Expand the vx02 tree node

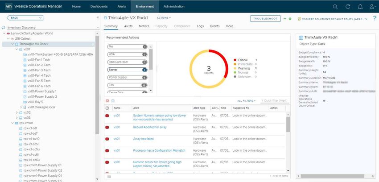(16, 112)
